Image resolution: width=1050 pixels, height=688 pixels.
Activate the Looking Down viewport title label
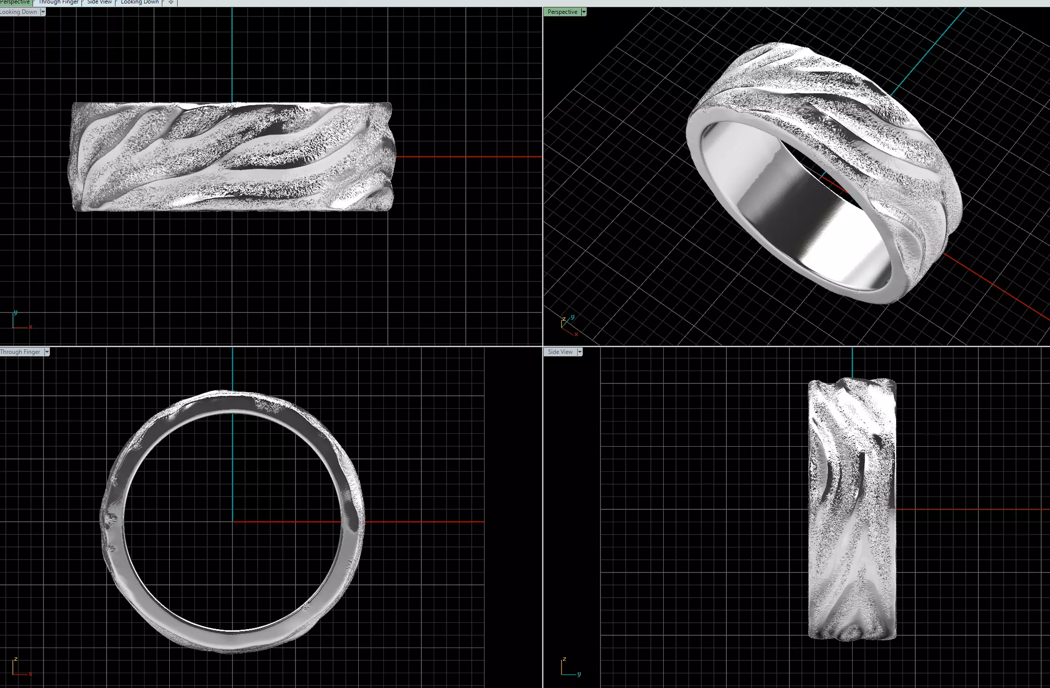pyautogui.click(x=19, y=12)
